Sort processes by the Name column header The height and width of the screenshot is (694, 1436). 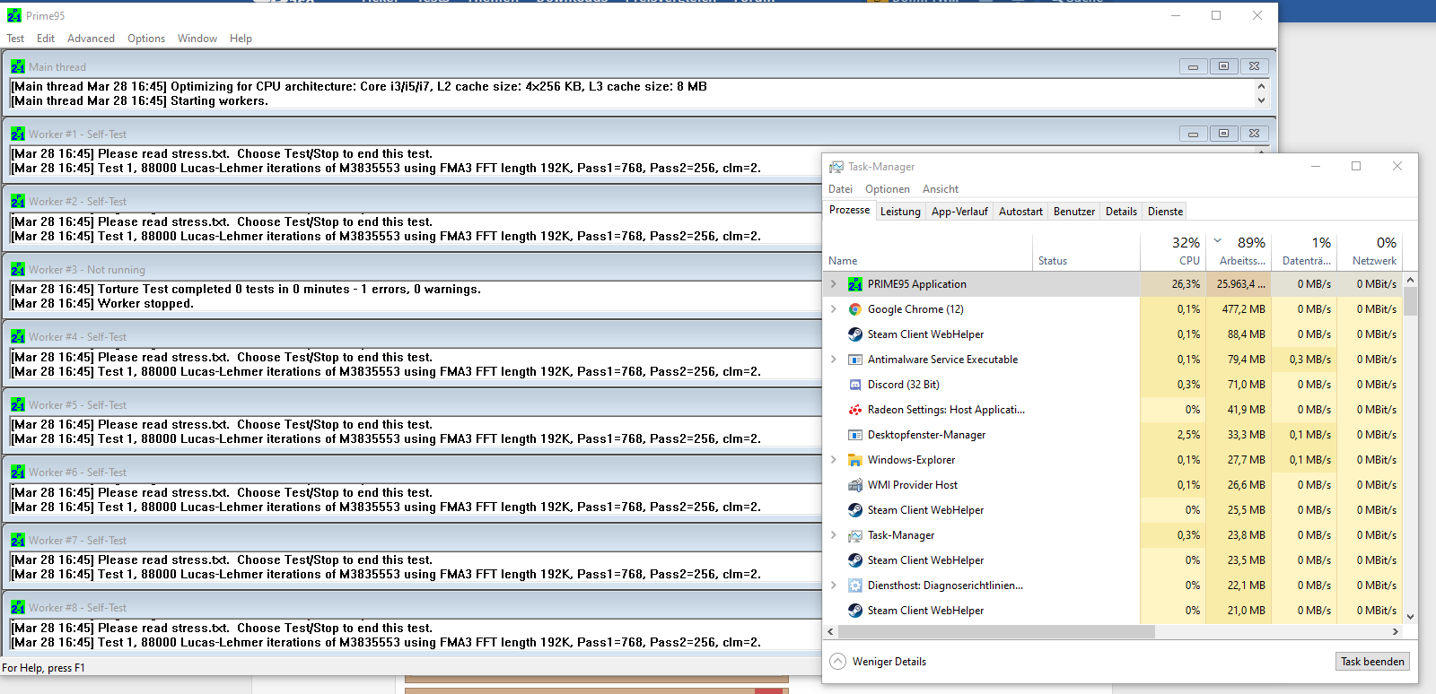click(x=928, y=251)
